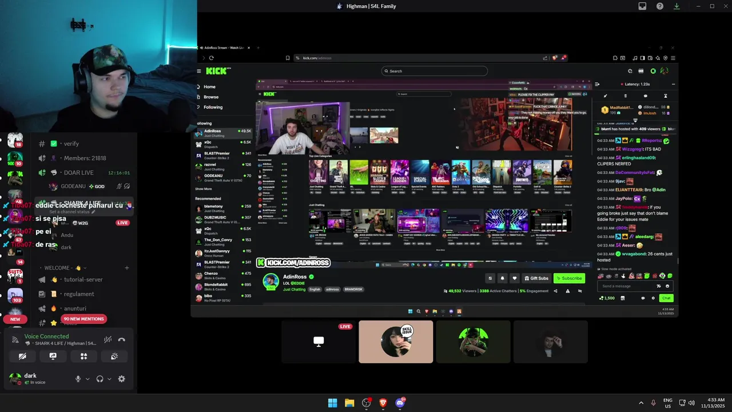
Task: Select the green avatar participant tile
Action: [473, 342]
